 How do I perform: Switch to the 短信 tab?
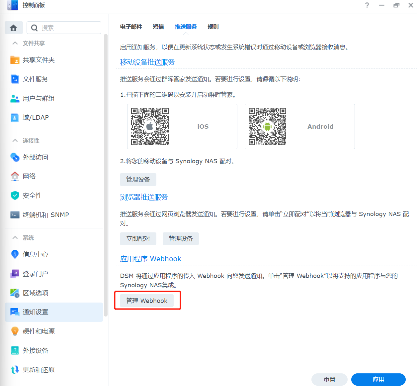point(158,27)
